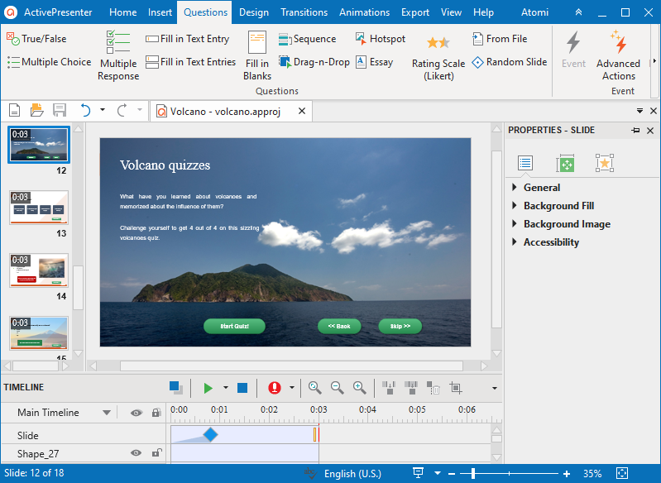Image resolution: width=661 pixels, height=483 pixels.
Task: Click the crop timeline range icon
Action: point(456,388)
